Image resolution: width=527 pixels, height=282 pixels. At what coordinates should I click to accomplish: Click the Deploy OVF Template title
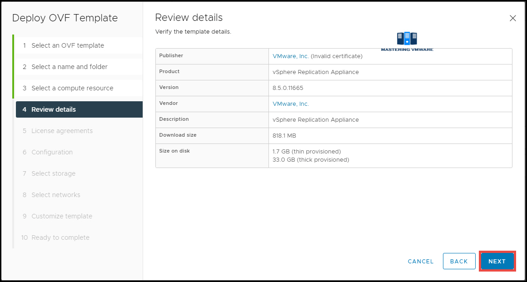[x=65, y=18]
